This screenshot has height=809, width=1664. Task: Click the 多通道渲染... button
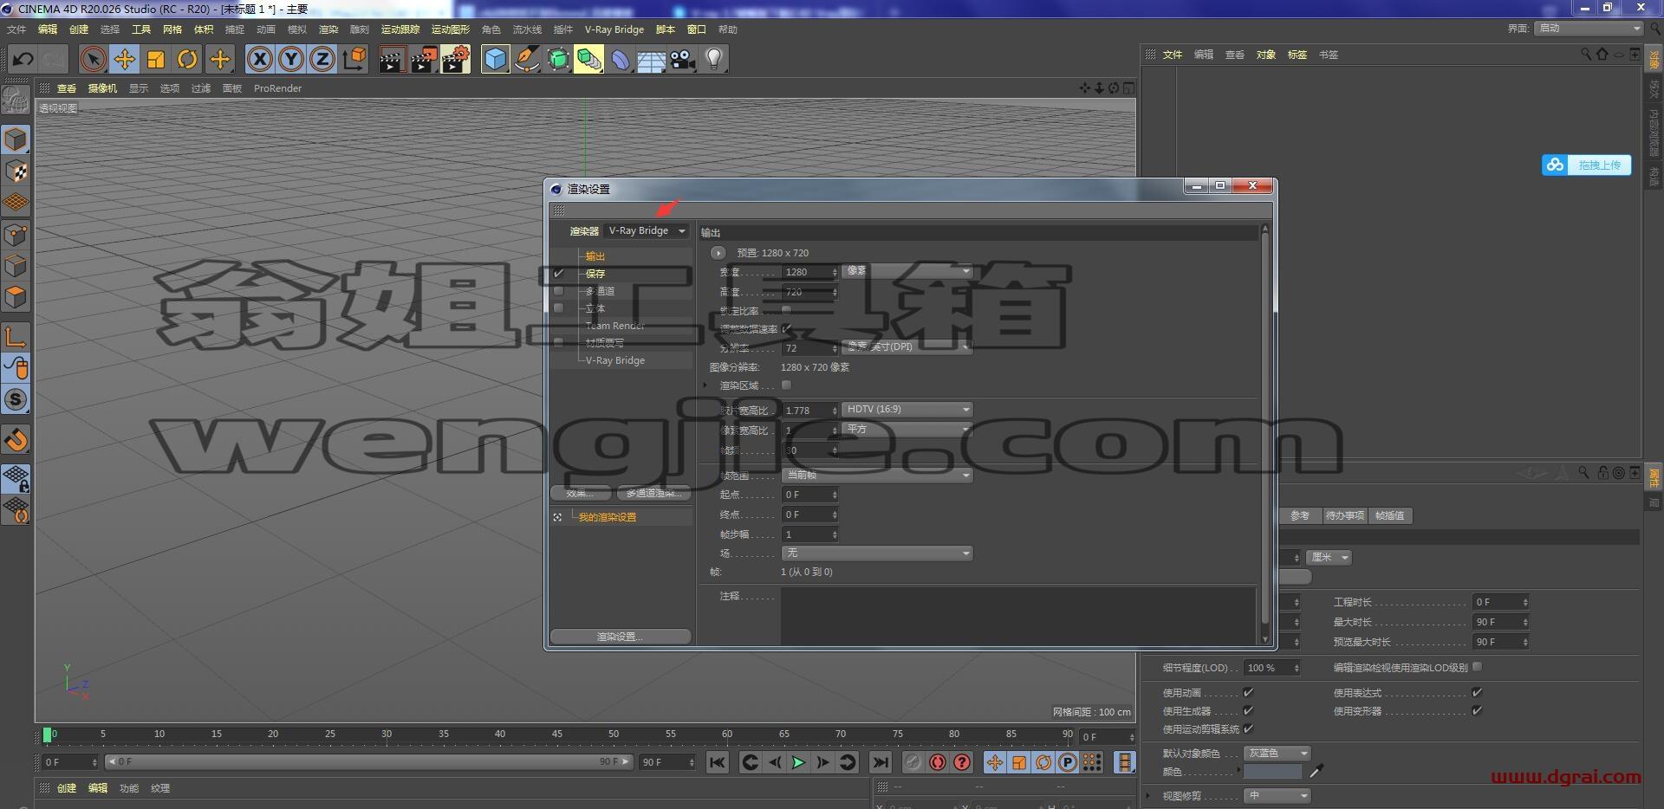coord(654,493)
